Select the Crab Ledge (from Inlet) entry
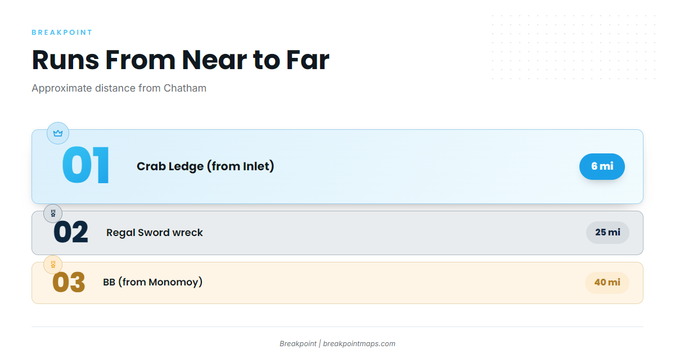 pos(205,166)
